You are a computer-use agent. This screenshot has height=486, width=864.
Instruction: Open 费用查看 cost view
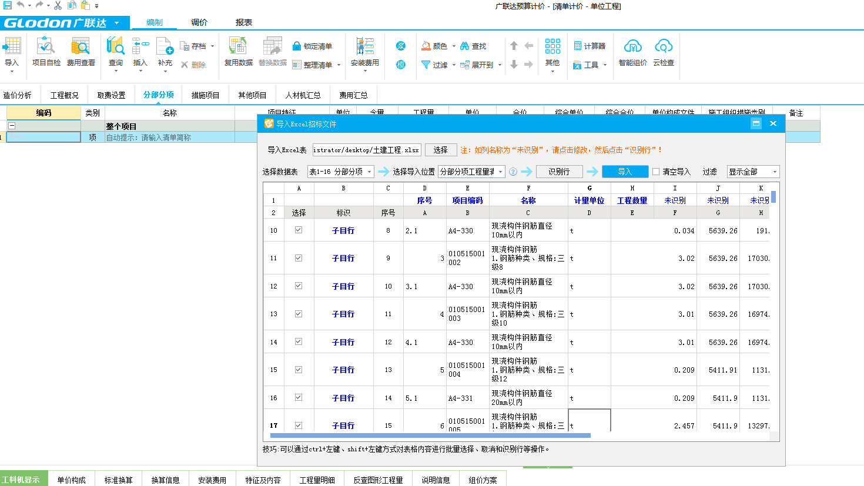(x=81, y=52)
